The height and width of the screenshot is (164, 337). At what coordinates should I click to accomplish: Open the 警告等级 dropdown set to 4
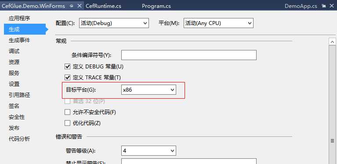tap(149, 151)
